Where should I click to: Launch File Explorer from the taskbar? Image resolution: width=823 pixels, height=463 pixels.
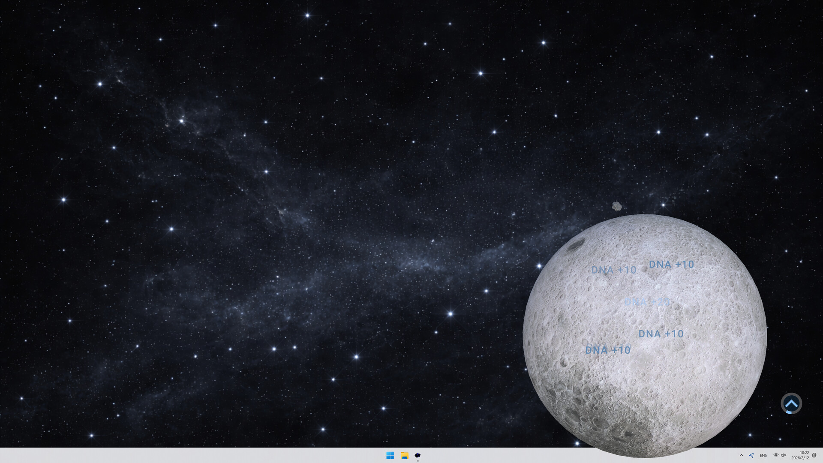pyautogui.click(x=404, y=455)
